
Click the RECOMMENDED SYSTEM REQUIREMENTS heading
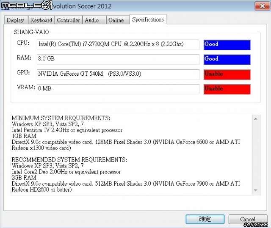coord(69,159)
